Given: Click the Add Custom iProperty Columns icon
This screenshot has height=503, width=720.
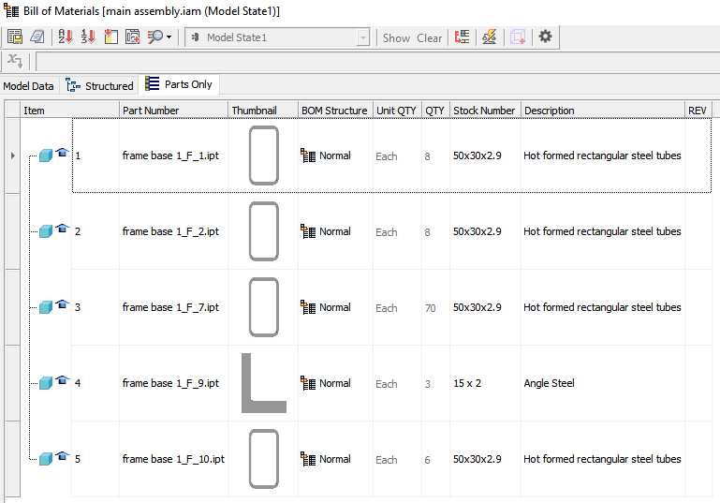Looking at the screenshot, I should click(133, 37).
